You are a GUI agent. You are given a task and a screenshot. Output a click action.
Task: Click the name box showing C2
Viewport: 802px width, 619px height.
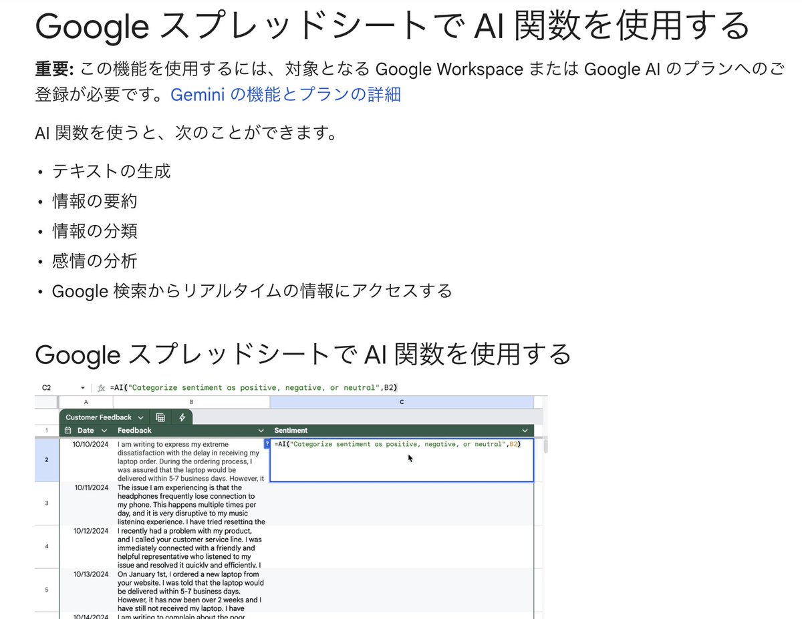(47, 387)
